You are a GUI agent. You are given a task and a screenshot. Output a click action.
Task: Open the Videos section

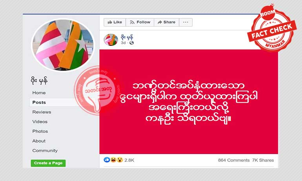click(x=40, y=121)
